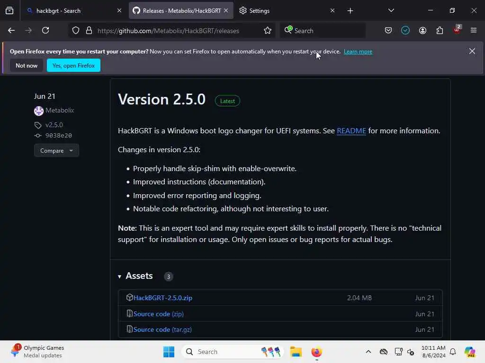Screen dimensions: 485x363
Task: Download Source code (tar.gz)
Action: (x=162, y=329)
